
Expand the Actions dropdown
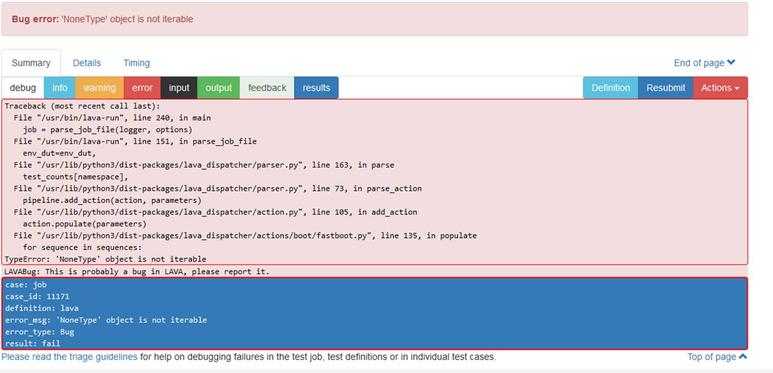tap(720, 88)
